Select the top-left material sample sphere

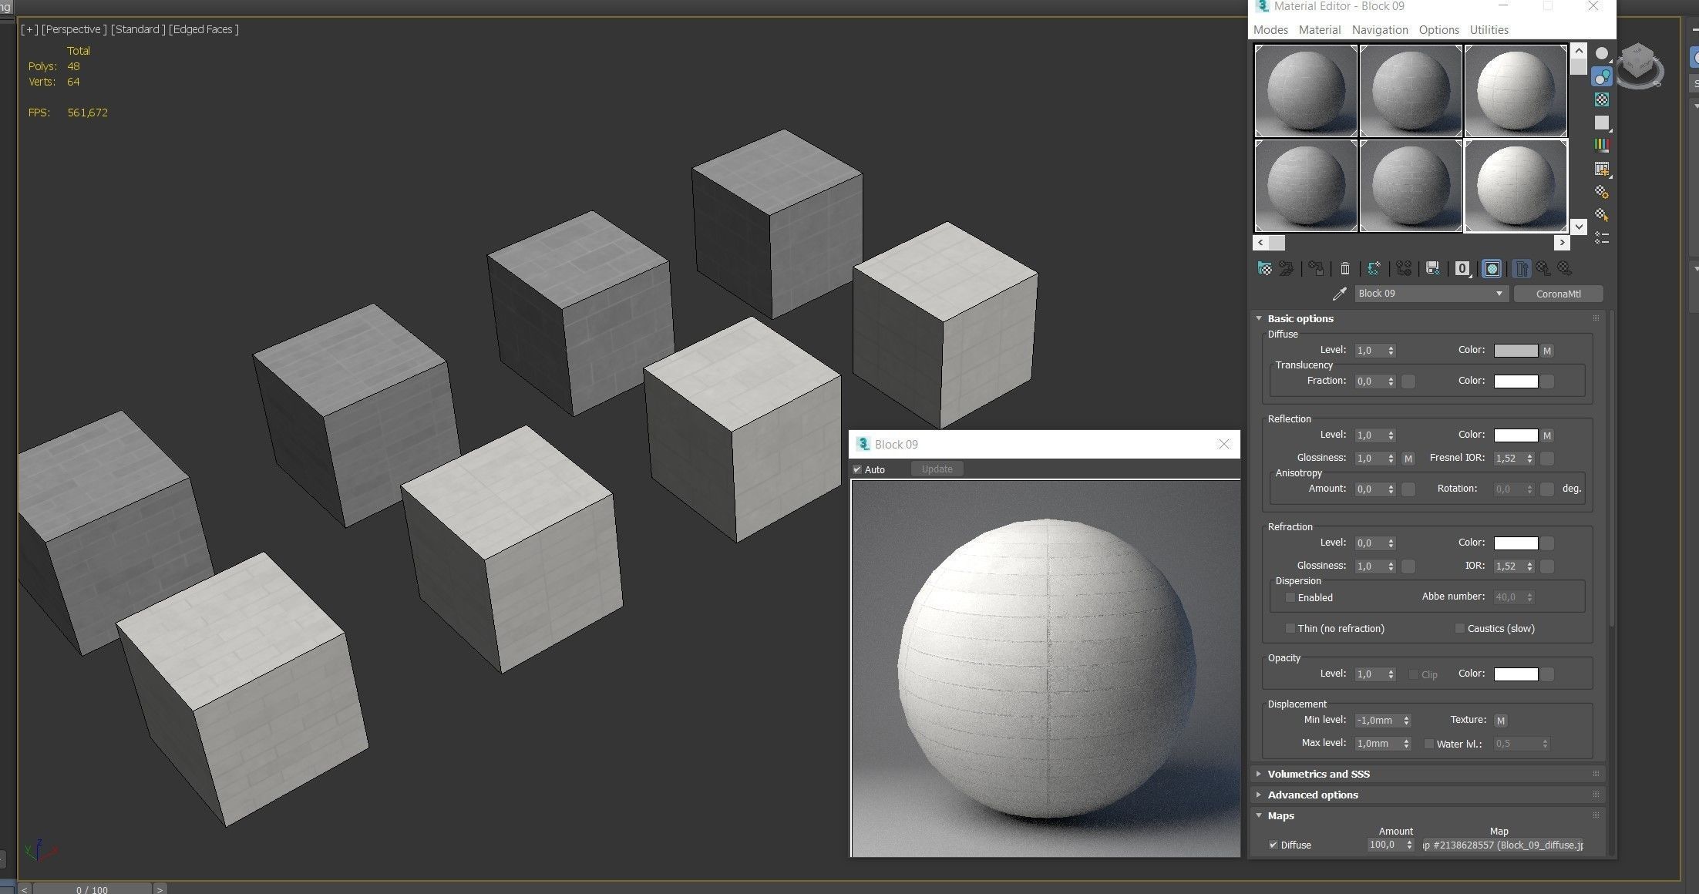[x=1306, y=91]
